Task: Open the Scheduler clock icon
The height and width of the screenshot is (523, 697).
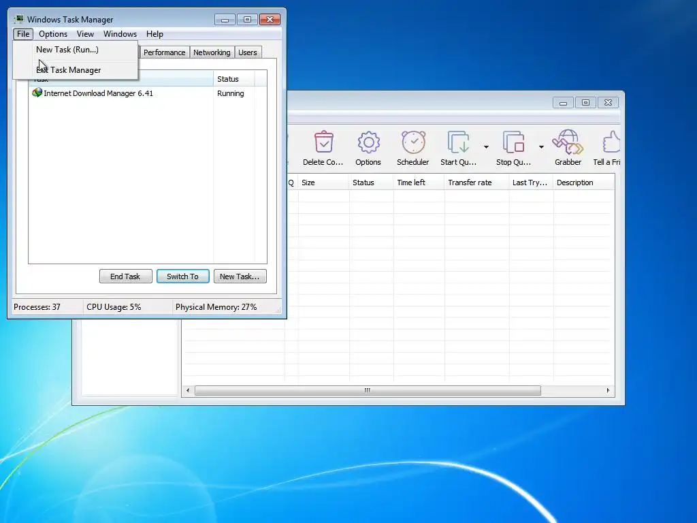Action: click(413, 142)
